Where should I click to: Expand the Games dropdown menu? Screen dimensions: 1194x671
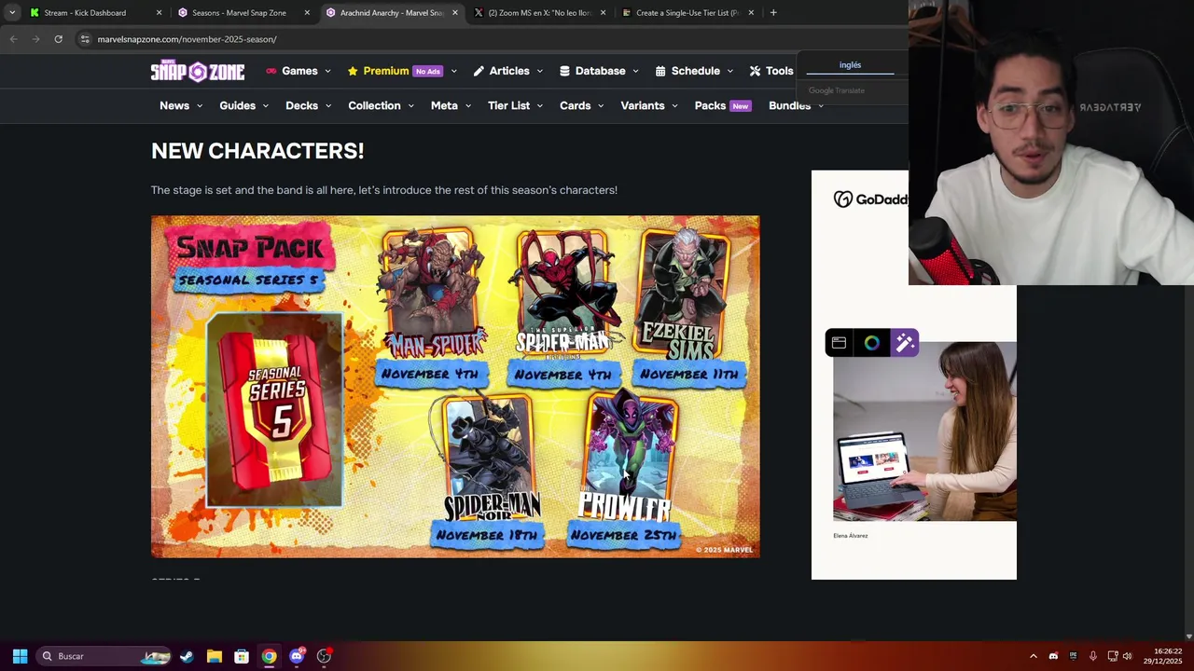pos(328,71)
